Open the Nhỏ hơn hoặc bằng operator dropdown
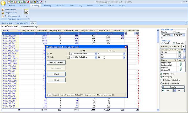This screenshot has width=188, height=113. [x=96, y=57]
